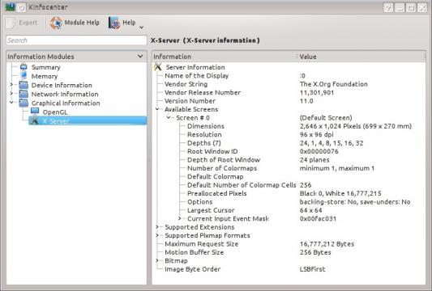The width and height of the screenshot is (432, 291).
Task: Select Network Information in the module tree
Action: (x=65, y=95)
